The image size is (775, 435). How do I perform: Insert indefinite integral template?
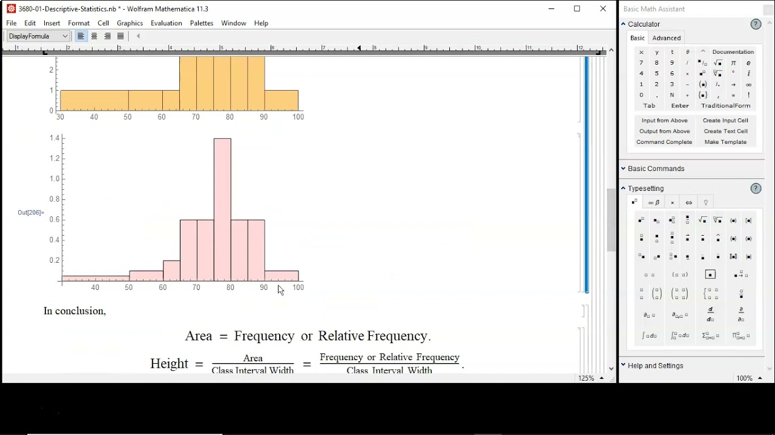click(650, 336)
